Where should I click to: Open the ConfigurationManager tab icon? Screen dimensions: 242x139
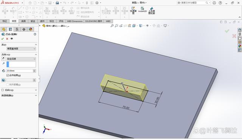[x=17, y=29]
